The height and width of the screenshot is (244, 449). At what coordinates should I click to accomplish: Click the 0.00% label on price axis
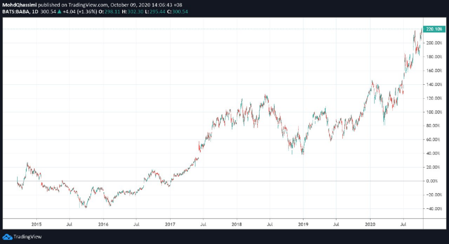(432, 181)
